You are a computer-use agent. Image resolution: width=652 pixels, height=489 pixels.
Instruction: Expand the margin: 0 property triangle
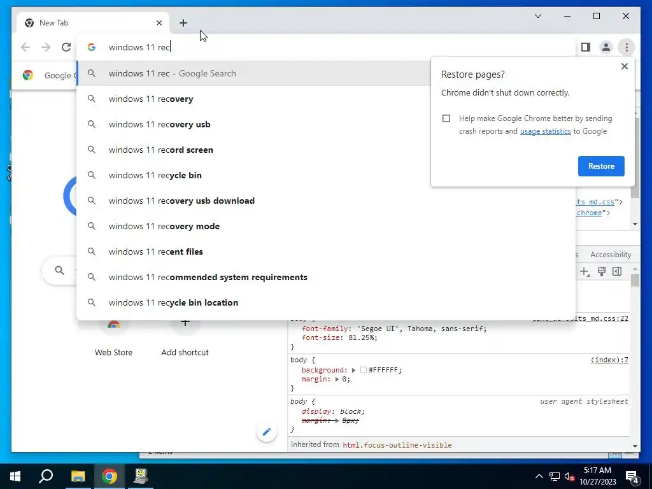click(337, 379)
